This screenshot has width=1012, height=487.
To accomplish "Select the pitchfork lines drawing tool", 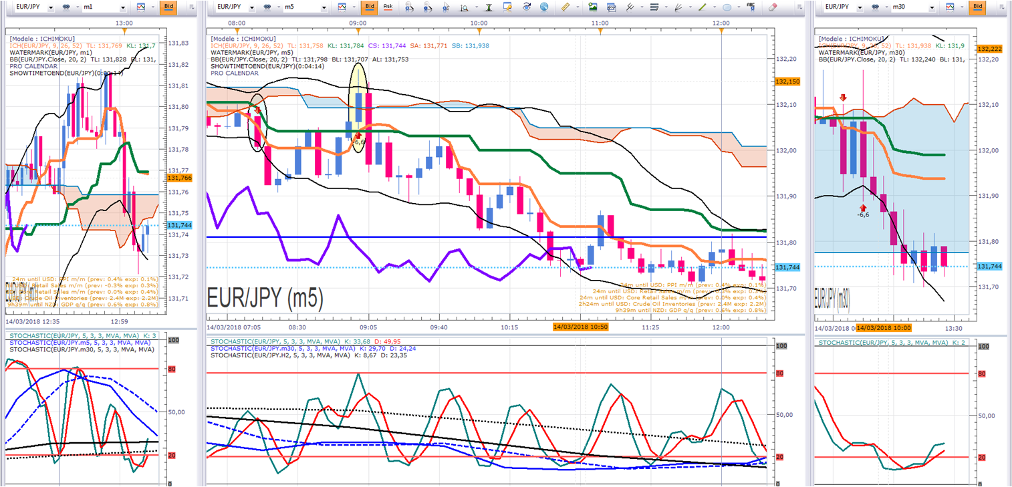I will pos(630,7).
